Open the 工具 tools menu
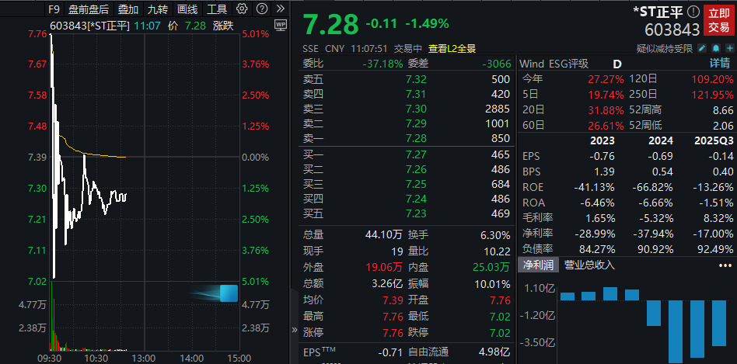737x364 pixels. (218, 9)
